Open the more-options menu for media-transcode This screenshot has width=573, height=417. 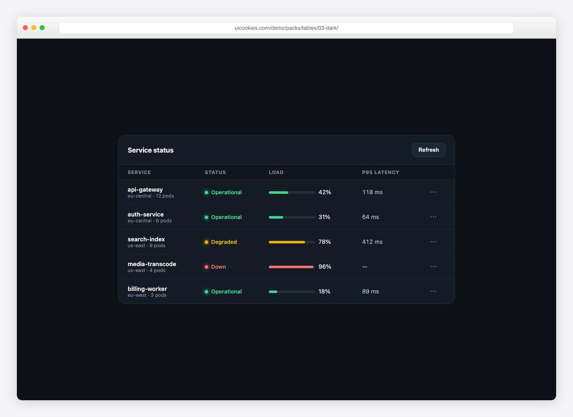(433, 266)
